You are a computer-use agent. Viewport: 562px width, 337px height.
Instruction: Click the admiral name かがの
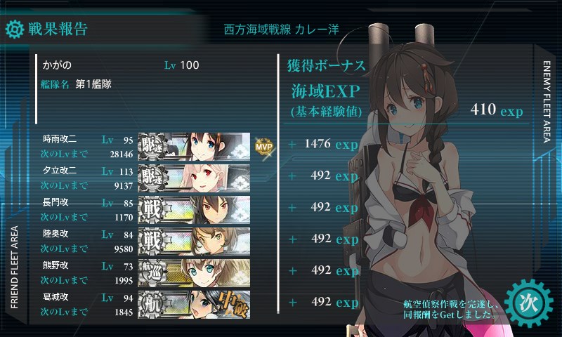pos(57,65)
